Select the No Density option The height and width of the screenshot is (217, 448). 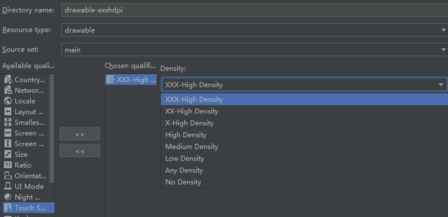pos(304,182)
